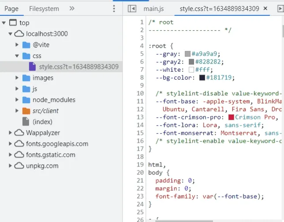Open the #a9a9a9 gray color swatch
Screen dimensions: 284x222
pos(188,54)
